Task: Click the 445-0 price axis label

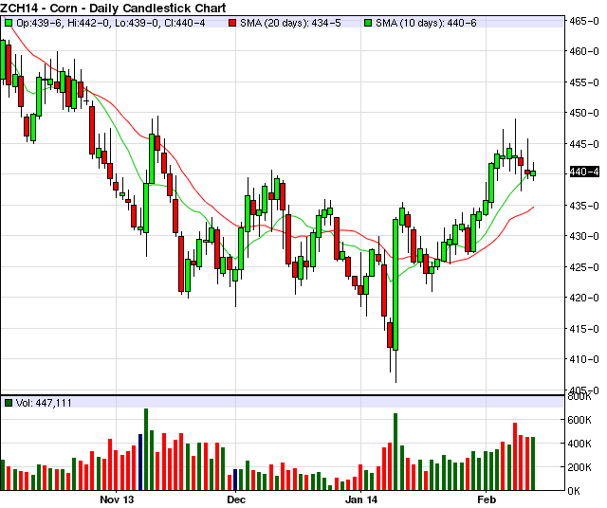Action: 584,144
